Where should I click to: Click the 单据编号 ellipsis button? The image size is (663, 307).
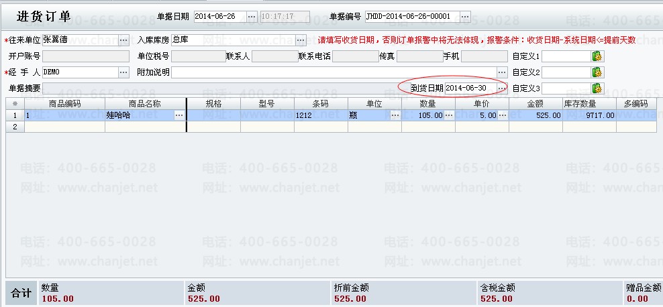pyautogui.click(x=464, y=16)
